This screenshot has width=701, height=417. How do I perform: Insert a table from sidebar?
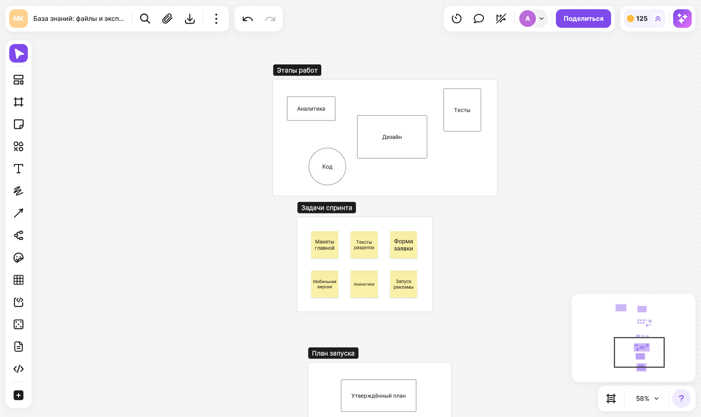tap(19, 280)
